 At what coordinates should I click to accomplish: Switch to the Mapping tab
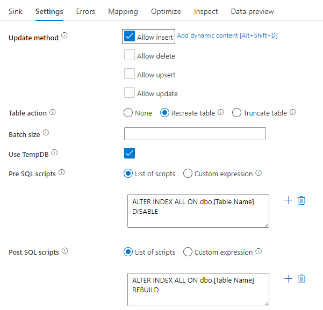pos(123,11)
